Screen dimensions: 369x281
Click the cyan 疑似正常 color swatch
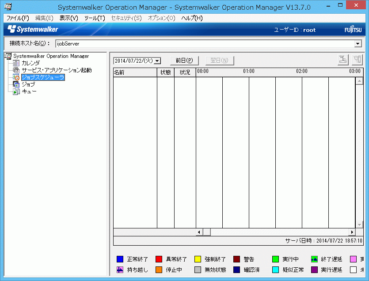coord(275,270)
